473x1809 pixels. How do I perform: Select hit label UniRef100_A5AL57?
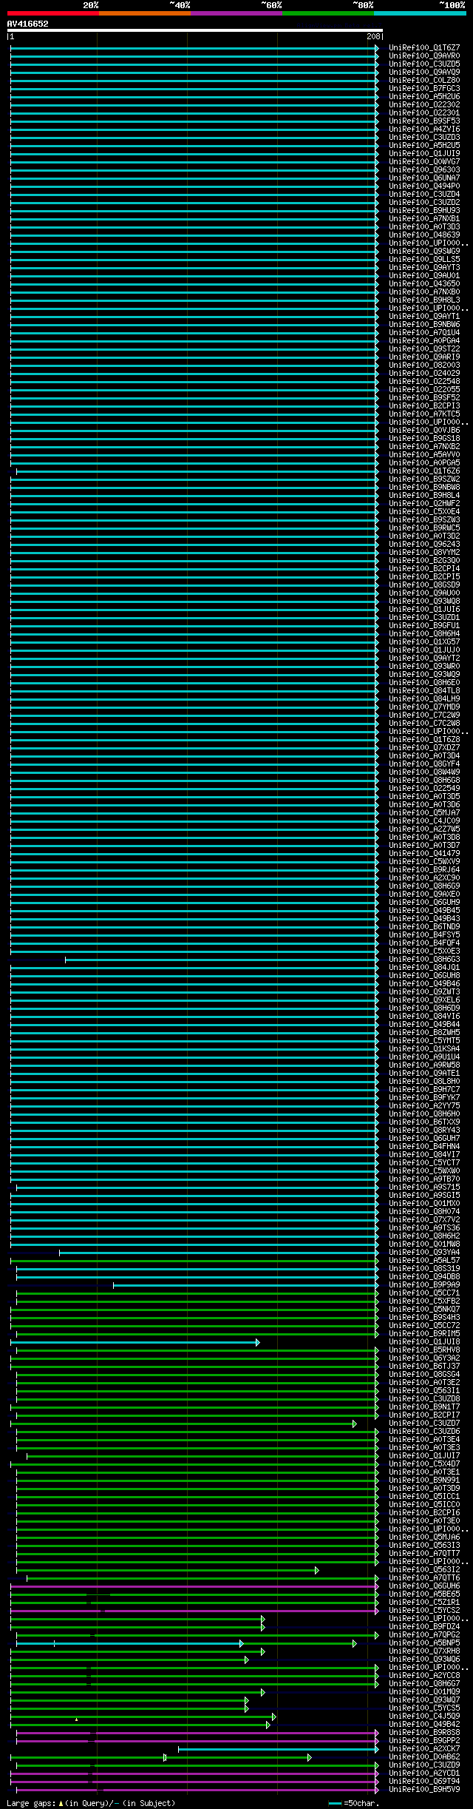coord(424,1260)
